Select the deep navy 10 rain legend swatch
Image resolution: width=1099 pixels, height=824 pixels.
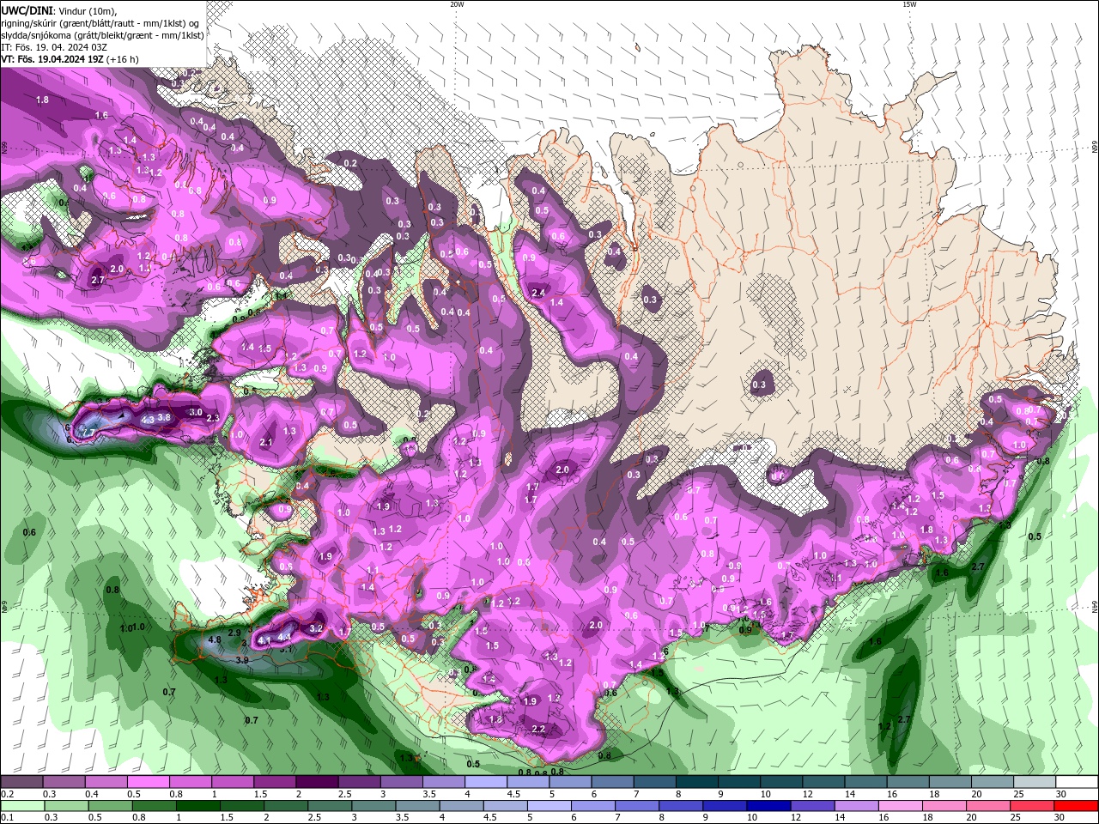768,806
